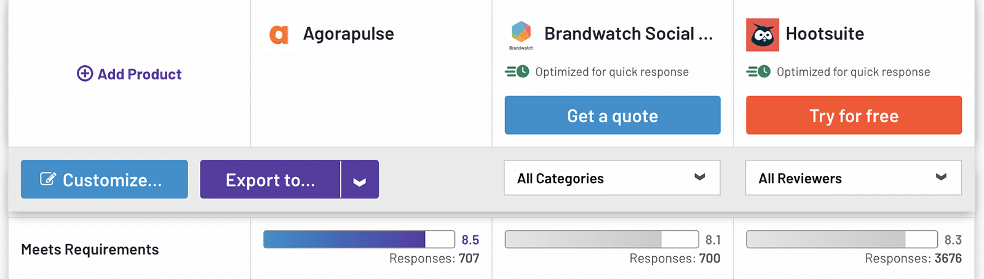
Task: Click the Export to button
Action: [x=270, y=180]
